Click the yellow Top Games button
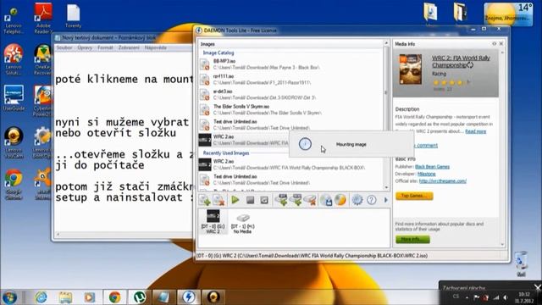 414,196
